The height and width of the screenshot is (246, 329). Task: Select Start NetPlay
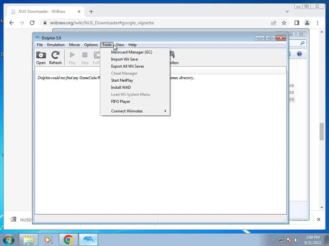point(135,80)
